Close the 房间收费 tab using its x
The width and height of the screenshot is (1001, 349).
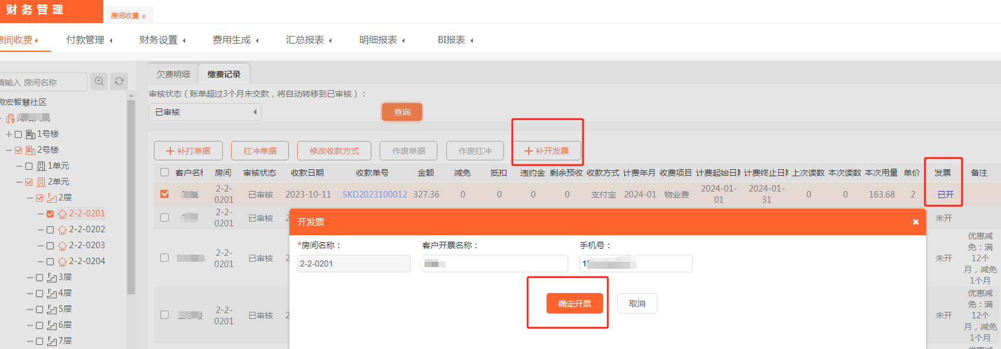tap(144, 17)
